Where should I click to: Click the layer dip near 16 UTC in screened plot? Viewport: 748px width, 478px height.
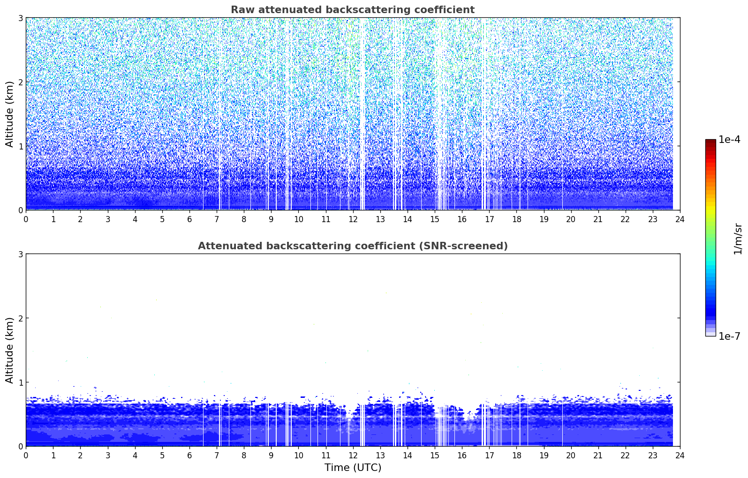(x=469, y=415)
